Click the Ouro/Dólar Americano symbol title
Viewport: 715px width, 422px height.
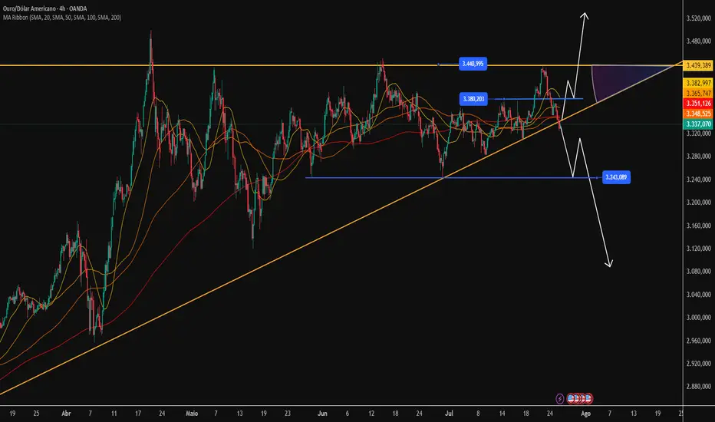pyautogui.click(x=44, y=8)
